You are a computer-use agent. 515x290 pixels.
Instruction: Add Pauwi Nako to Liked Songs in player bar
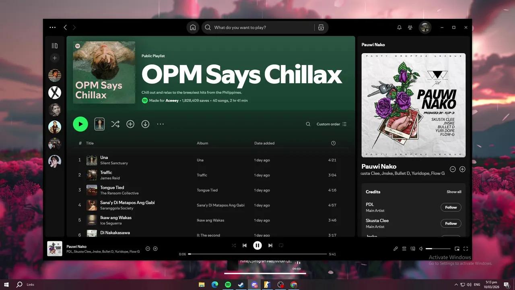pos(155,249)
